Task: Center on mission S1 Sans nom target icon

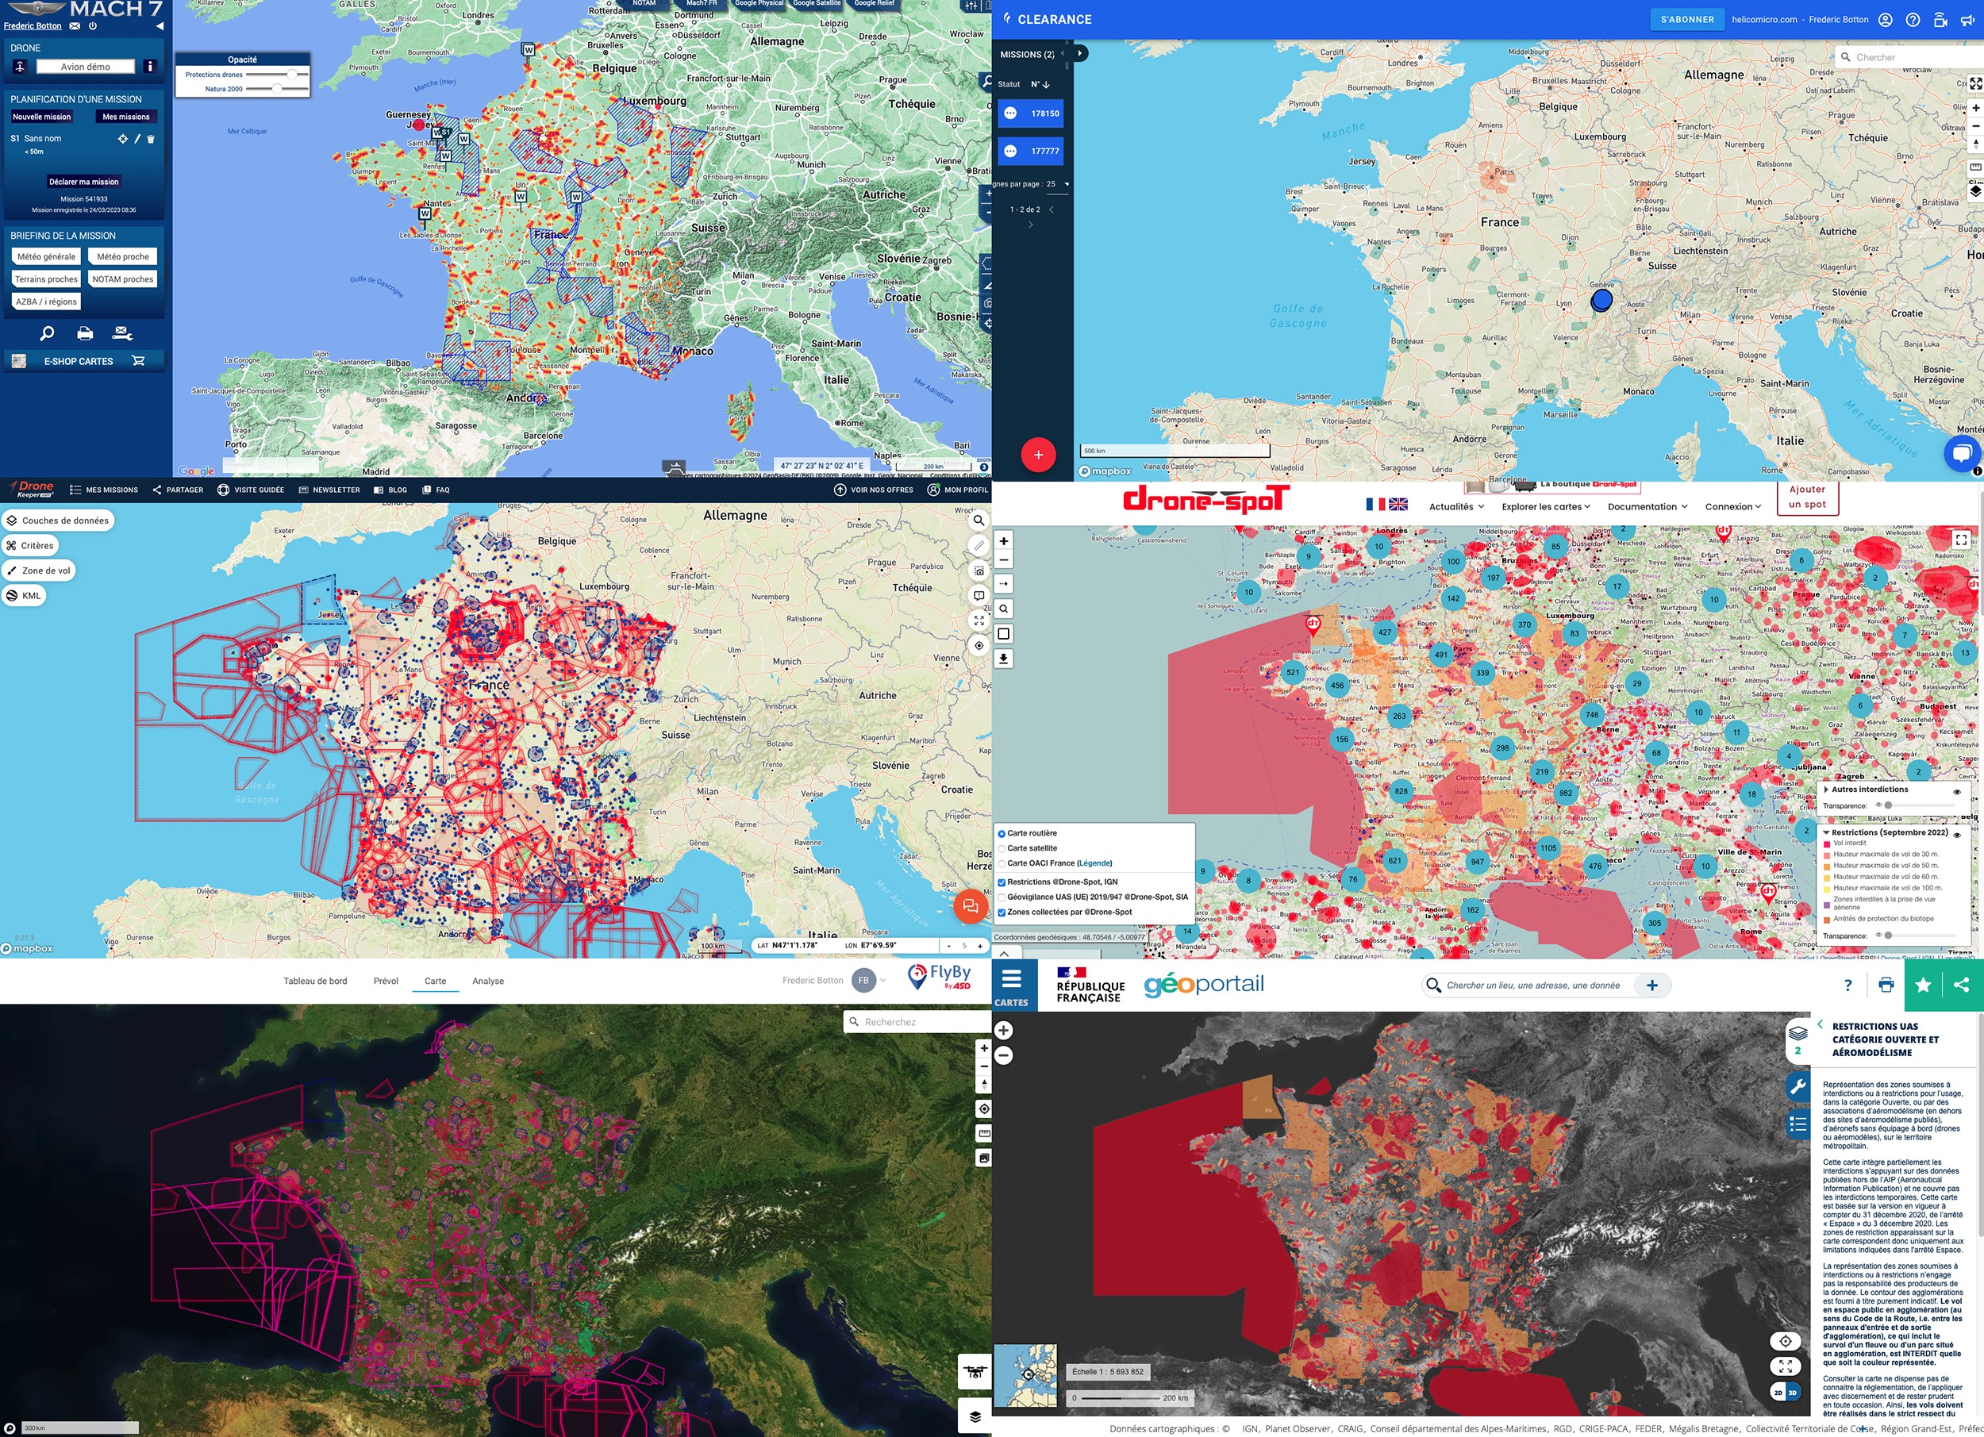Action: click(122, 139)
